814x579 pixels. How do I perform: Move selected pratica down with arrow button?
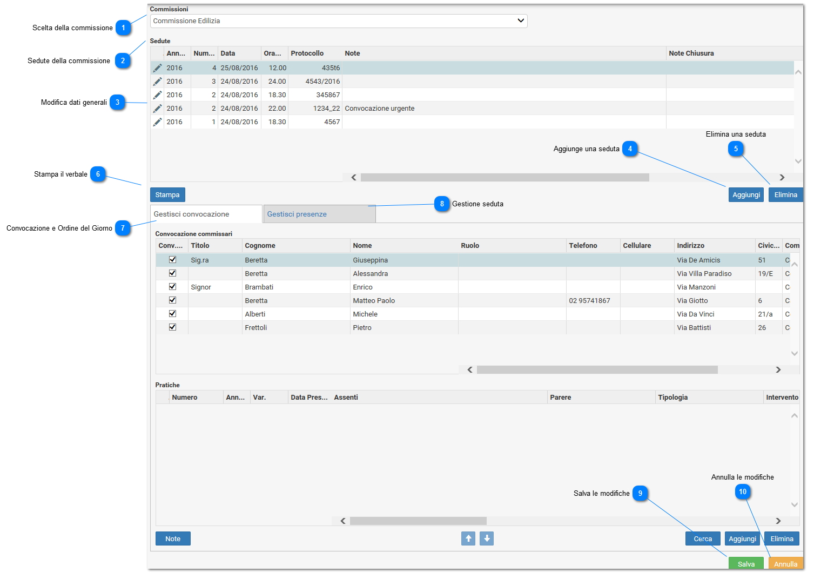click(487, 538)
